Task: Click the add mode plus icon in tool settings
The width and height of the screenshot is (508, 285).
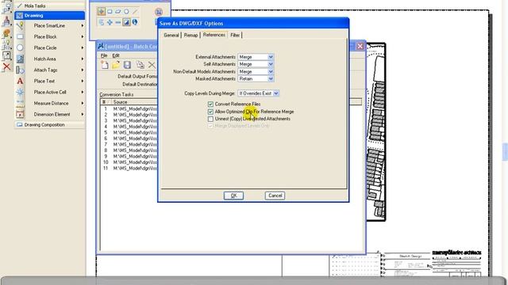Action: (x=110, y=22)
